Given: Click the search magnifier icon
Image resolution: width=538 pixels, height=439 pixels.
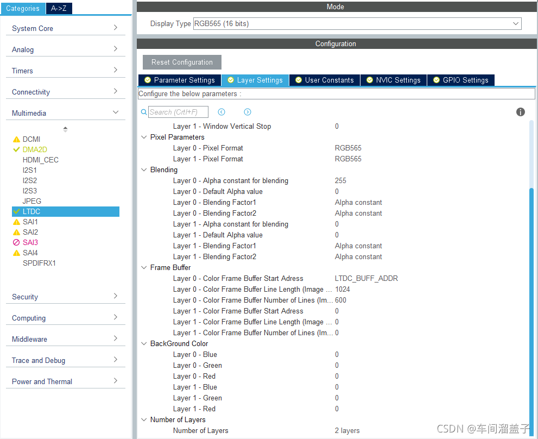Looking at the screenshot, I should pos(144,112).
